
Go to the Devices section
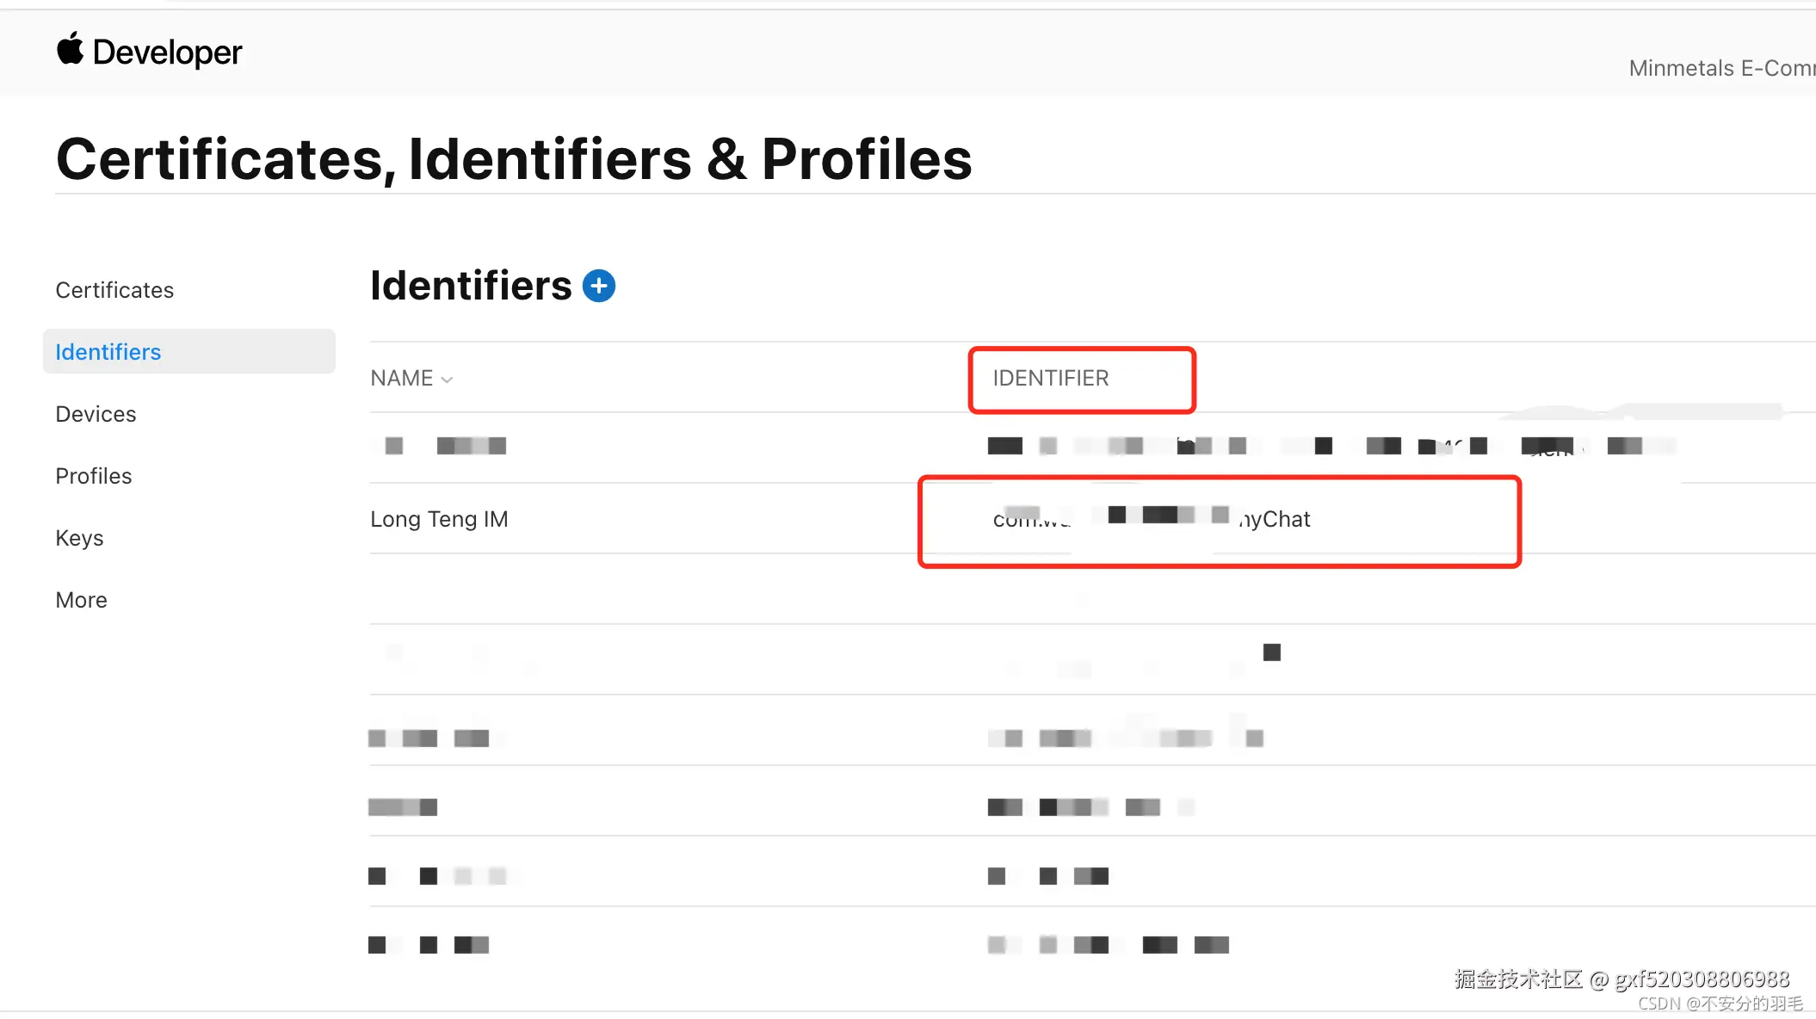pyautogui.click(x=96, y=414)
